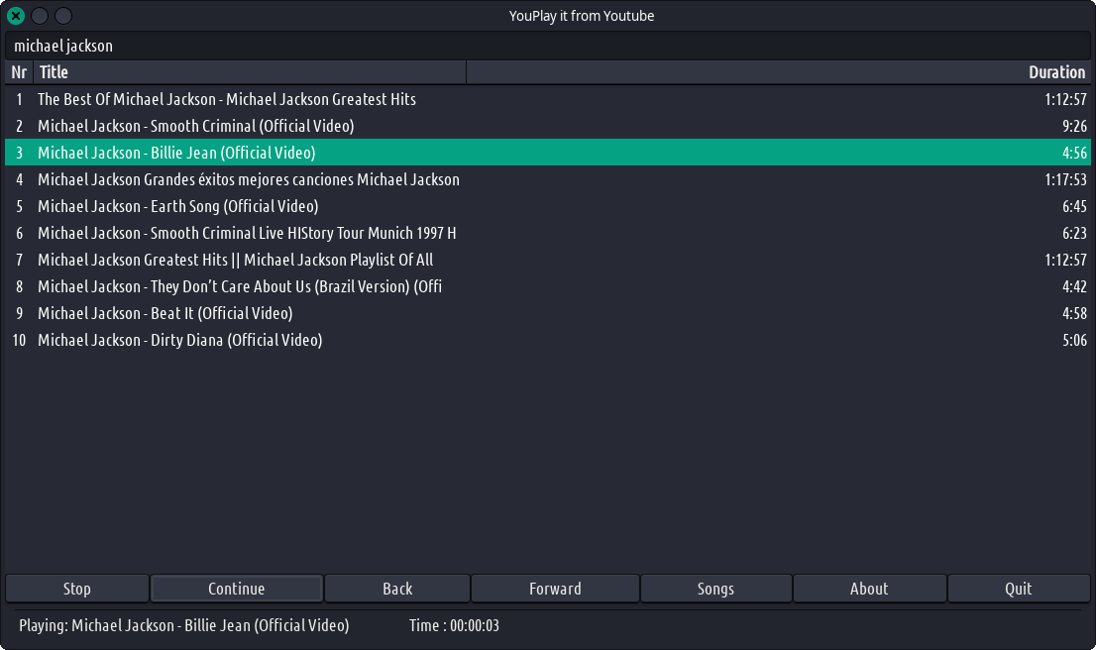This screenshot has width=1096, height=650.
Task: Skip back with the Back button
Action: 396,589
